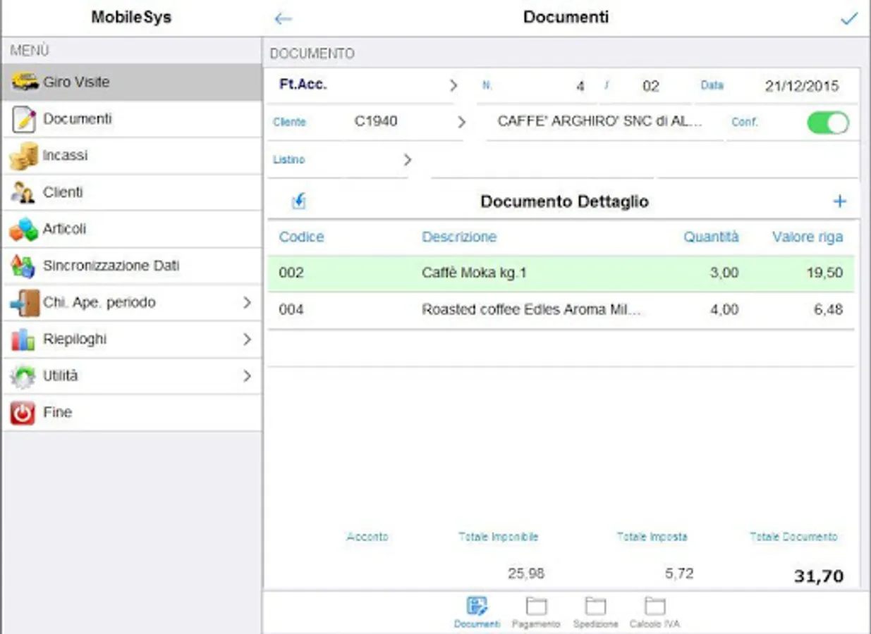Click the series field showing 02

tap(650, 87)
